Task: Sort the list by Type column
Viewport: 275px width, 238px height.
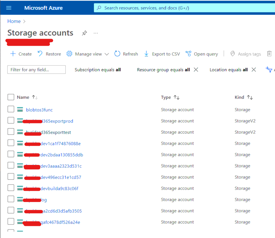Action: (170, 97)
